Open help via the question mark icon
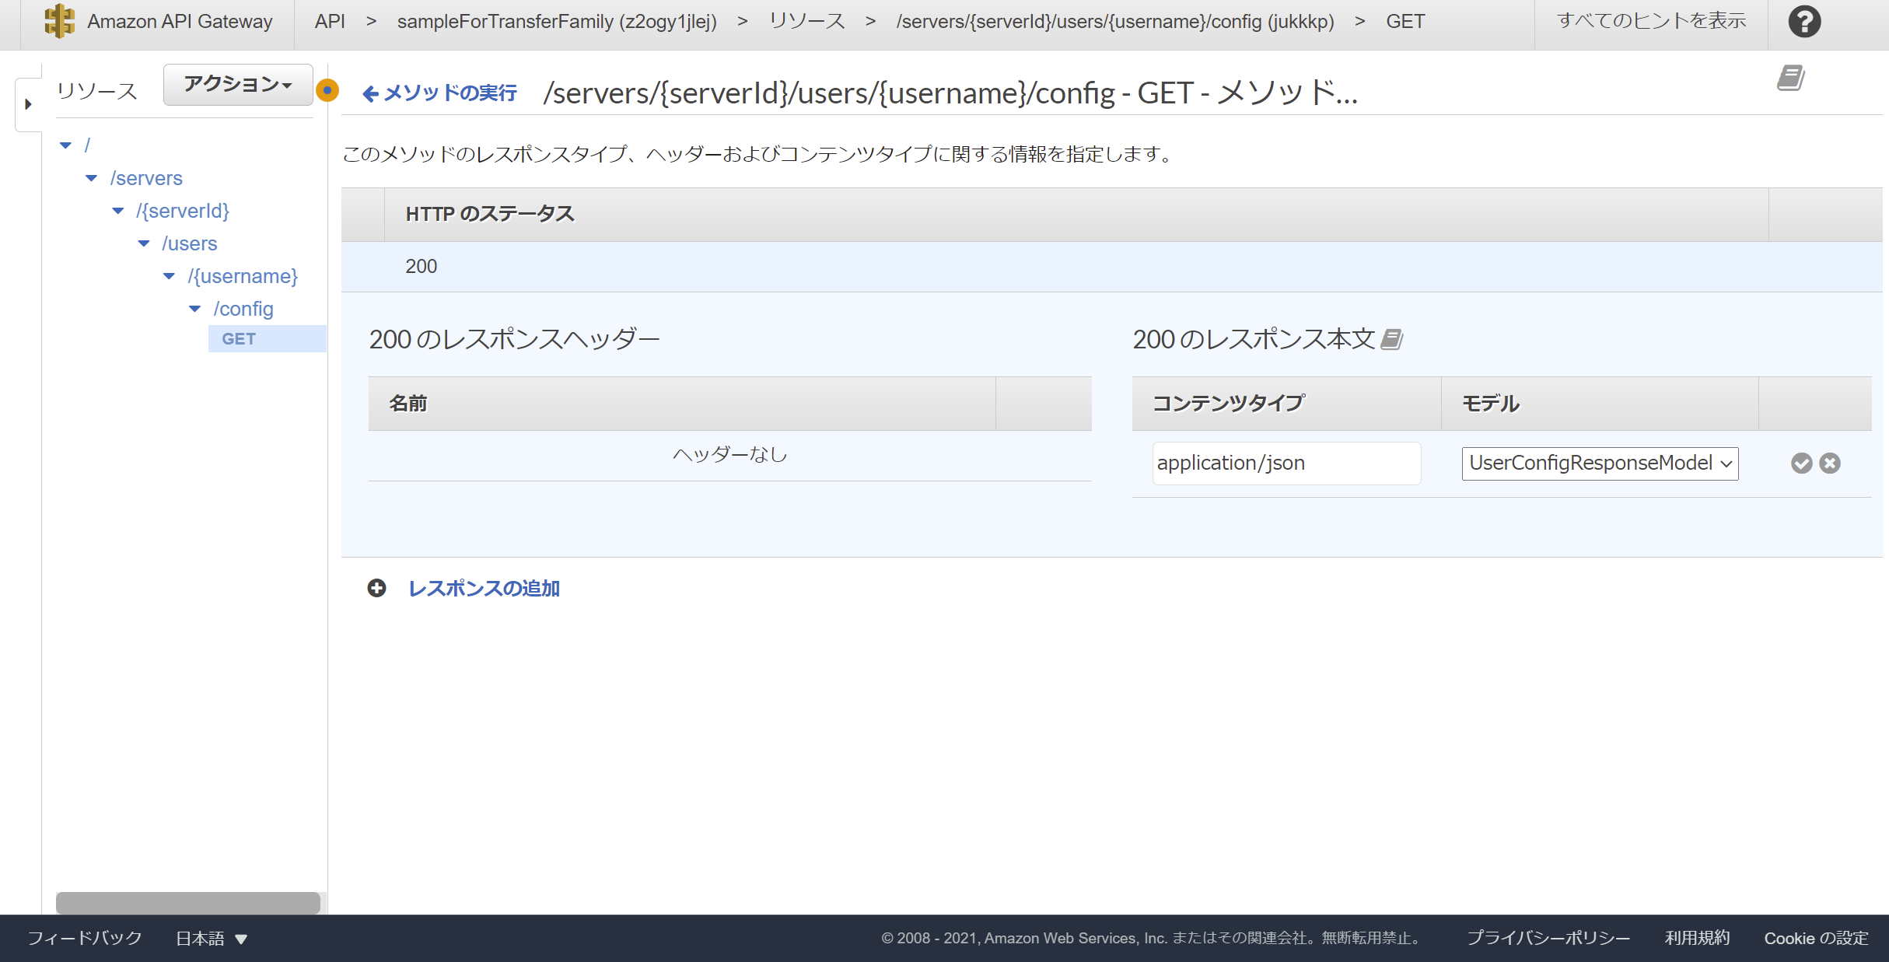1889x962 pixels. (x=1803, y=21)
